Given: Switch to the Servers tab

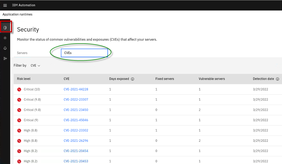Looking at the screenshot, I should pos(22,53).
